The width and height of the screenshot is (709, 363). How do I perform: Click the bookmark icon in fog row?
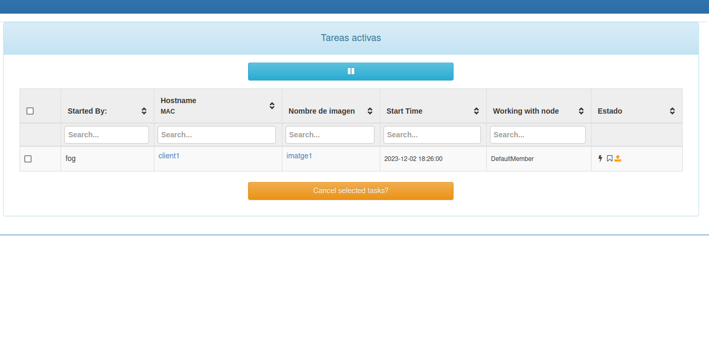(x=609, y=158)
